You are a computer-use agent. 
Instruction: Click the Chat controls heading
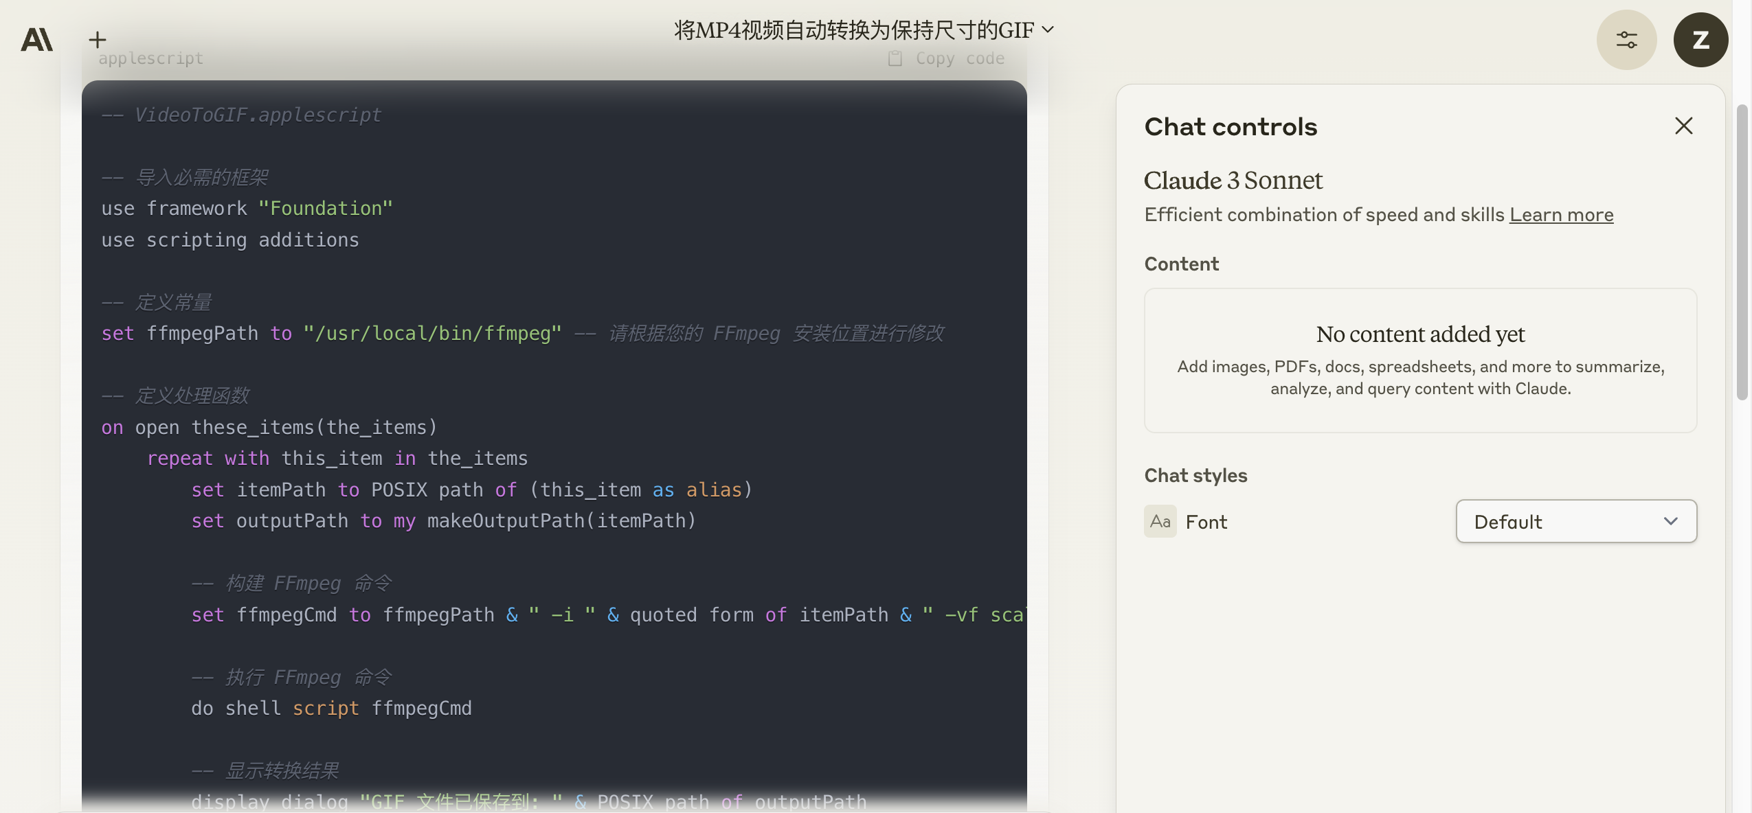click(x=1231, y=126)
